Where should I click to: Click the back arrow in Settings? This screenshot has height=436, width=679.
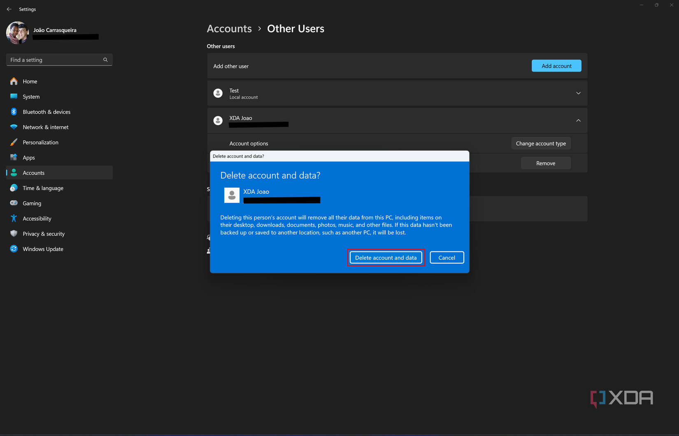point(9,9)
